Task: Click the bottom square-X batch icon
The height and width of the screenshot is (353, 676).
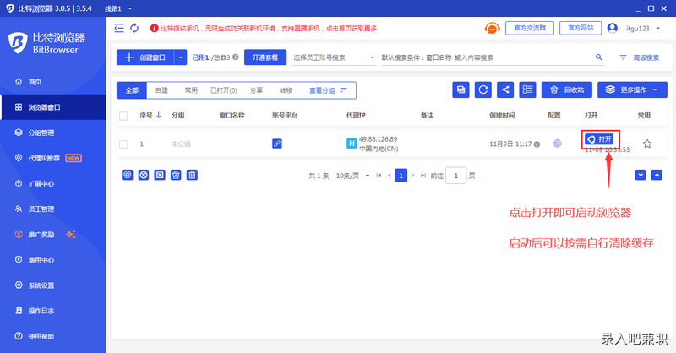Action: point(160,175)
